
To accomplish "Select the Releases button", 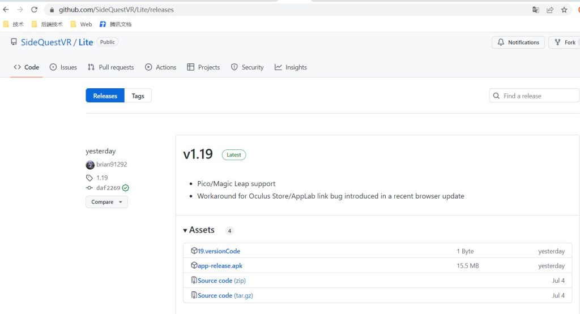I will [105, 96].
